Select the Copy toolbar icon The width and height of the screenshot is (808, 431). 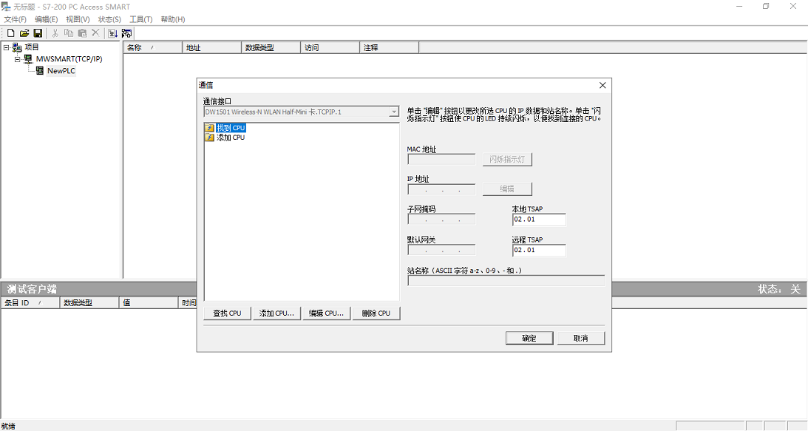(68, 33)
